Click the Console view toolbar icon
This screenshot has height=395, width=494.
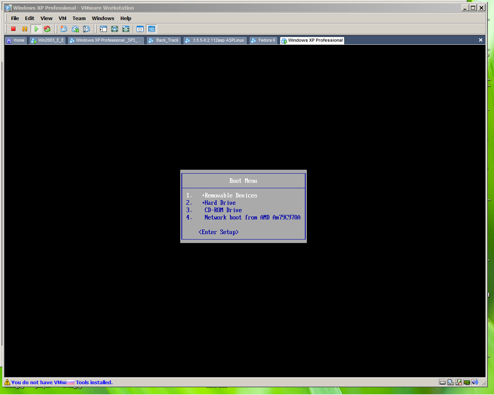coord(152,29)
